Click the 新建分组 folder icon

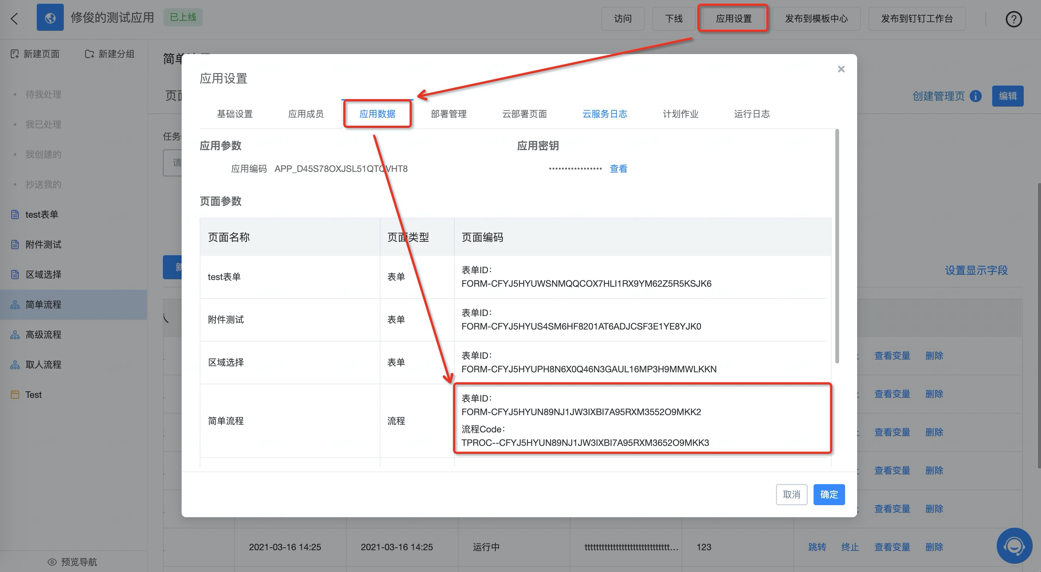[x=90, y=54]
